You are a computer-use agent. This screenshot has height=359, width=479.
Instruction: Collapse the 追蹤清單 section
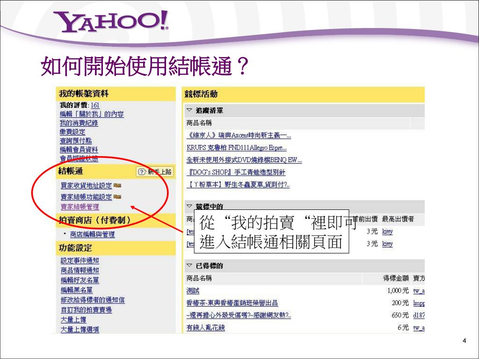[x=189, y=110]
